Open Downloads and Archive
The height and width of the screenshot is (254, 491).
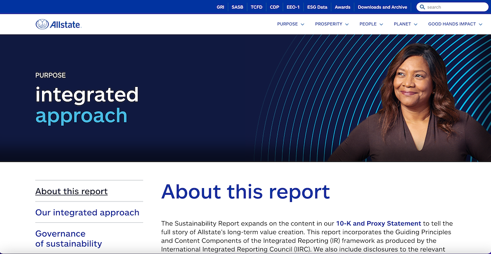coord(383,7)
